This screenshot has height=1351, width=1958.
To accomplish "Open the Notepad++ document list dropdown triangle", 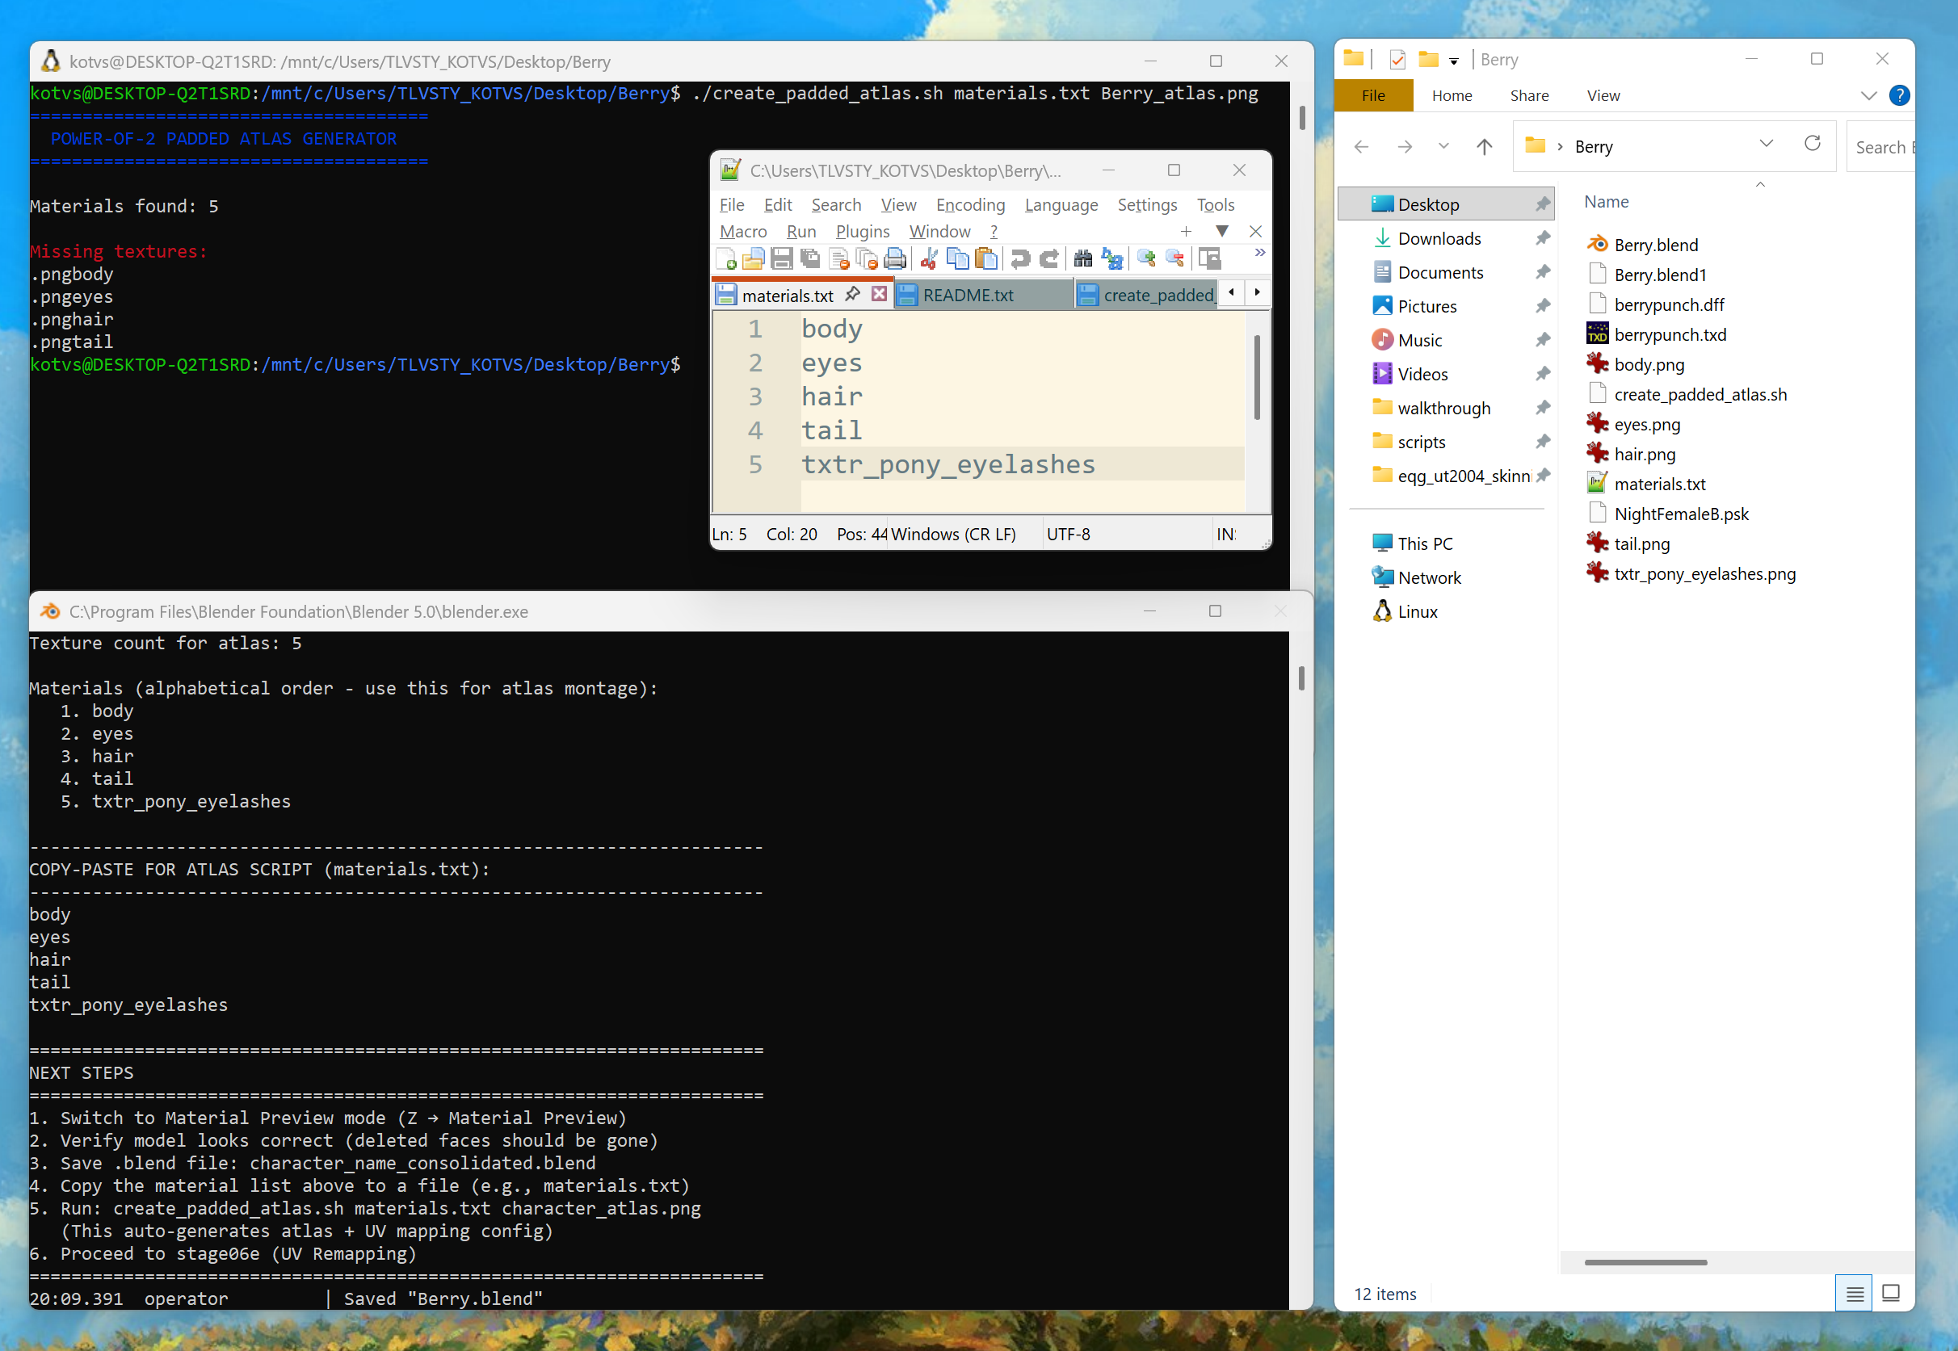I will pos(1221,231).
